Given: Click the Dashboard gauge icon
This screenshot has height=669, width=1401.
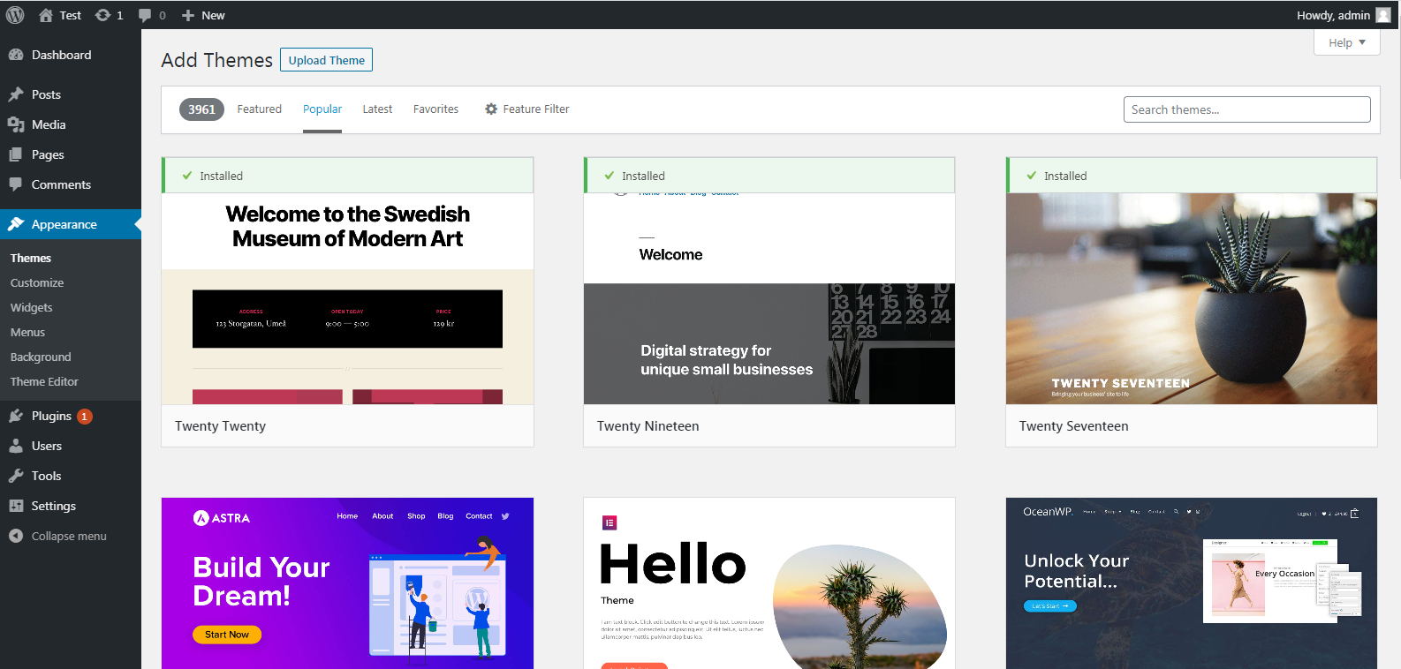Looking at the screenshot, I should click(x=16, y=55).
